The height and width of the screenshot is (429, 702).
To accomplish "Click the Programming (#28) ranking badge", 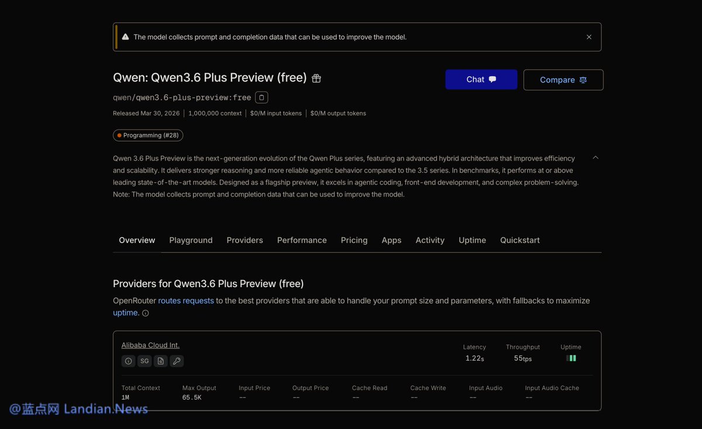I will 147,135.
